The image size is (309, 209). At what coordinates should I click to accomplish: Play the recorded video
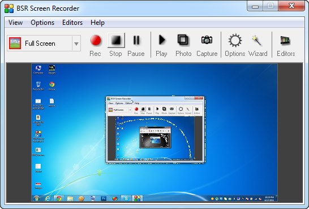click(x=162, y=45)
